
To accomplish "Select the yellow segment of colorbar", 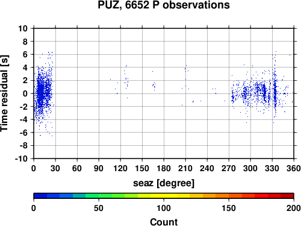I will 164,196.
